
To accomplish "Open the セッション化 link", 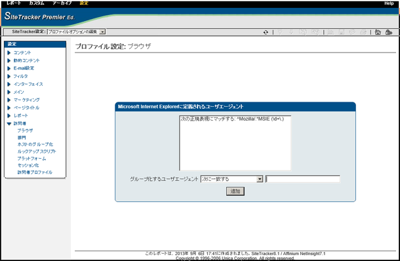I will [28, 165].
